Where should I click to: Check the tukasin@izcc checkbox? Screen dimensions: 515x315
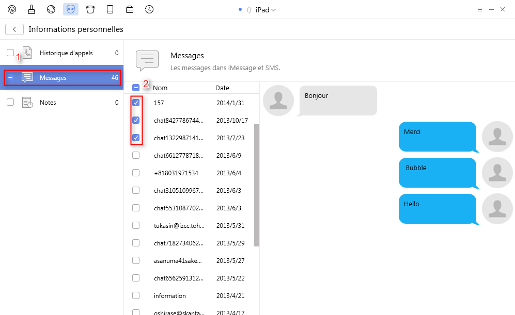(136, 225)
